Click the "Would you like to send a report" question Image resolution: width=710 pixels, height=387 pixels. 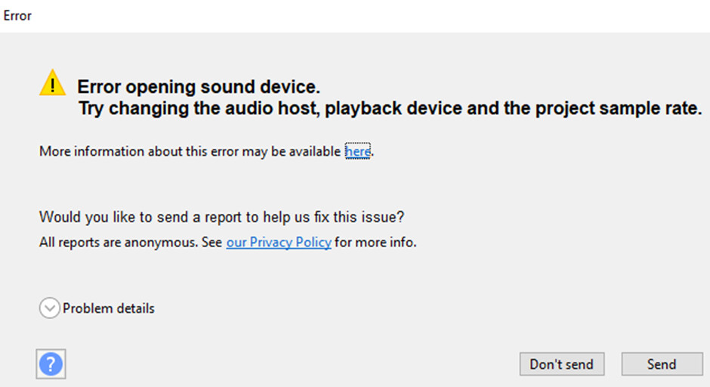point(221,218)
